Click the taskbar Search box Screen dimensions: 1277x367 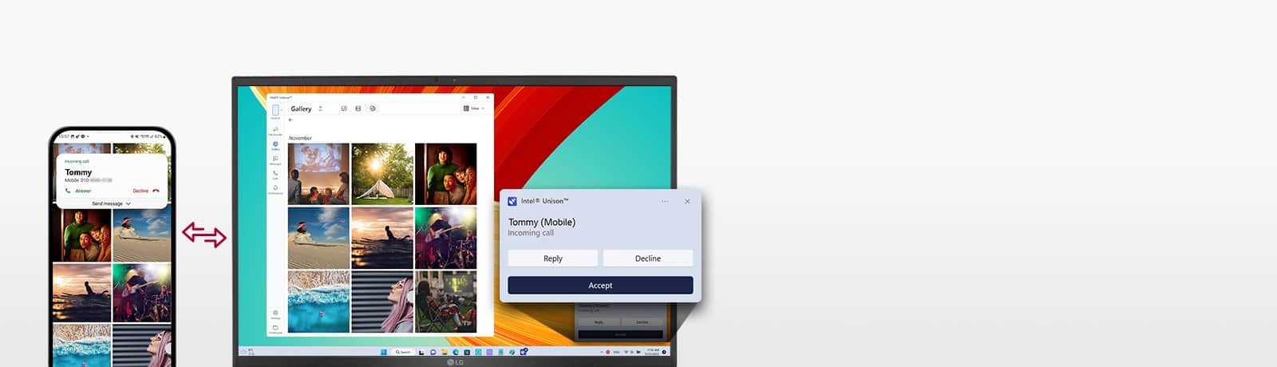point(404,352)
